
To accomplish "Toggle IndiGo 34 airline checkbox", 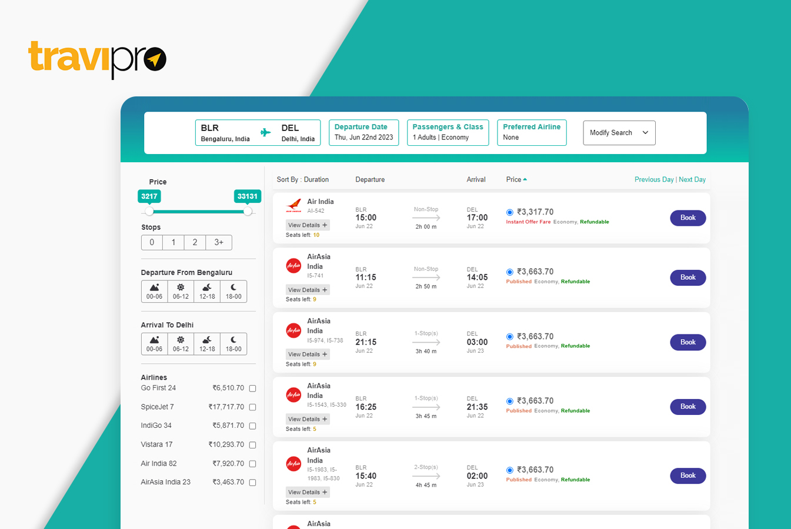I will coord(252,426).
